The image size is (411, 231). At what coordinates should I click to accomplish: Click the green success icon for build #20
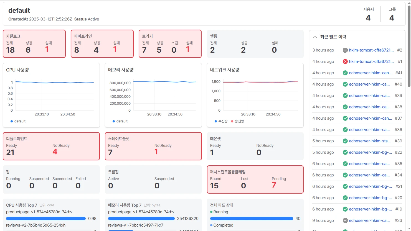click(345, 198)
